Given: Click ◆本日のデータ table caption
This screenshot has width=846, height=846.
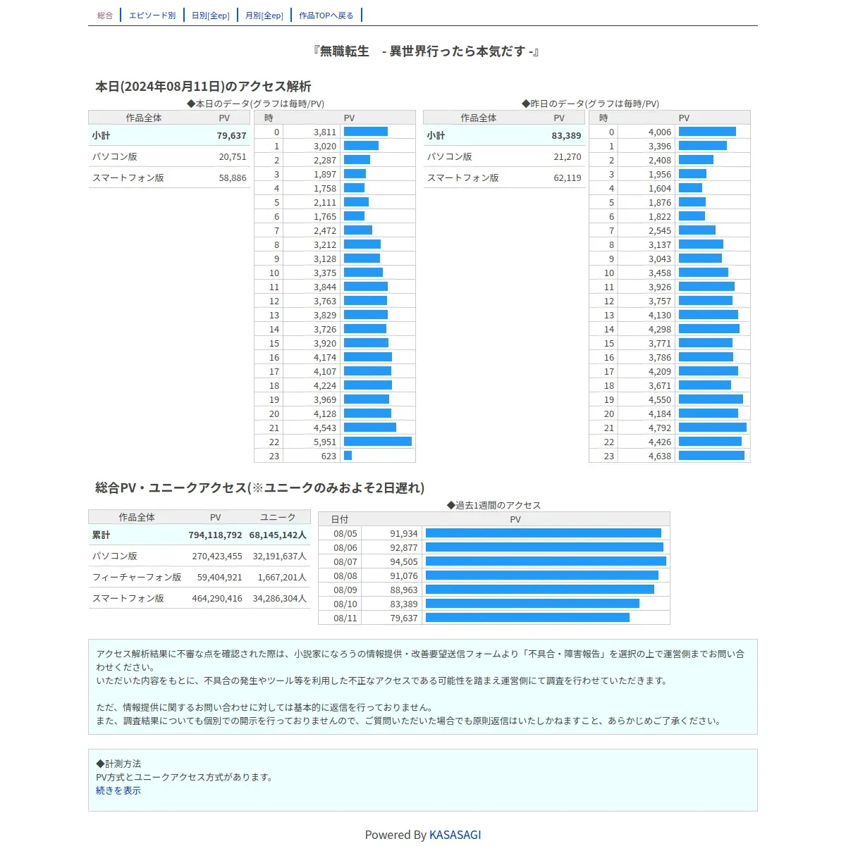Looking at the screenshot, I should (255, 104).
